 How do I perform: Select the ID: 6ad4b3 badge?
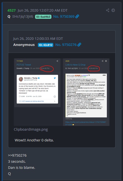click(x=43, y=17)
